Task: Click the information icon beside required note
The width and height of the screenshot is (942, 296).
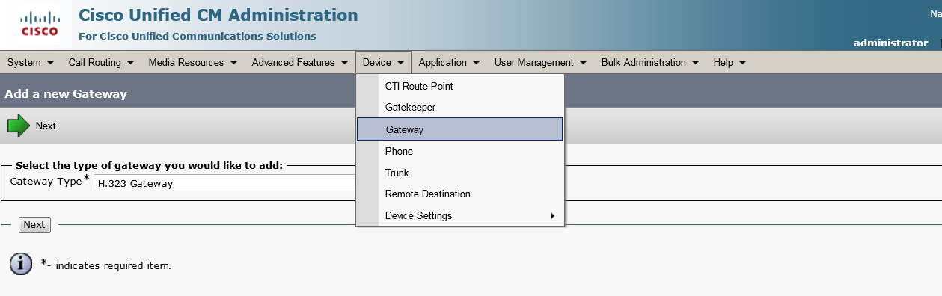Action: click(x=21, y=264)
